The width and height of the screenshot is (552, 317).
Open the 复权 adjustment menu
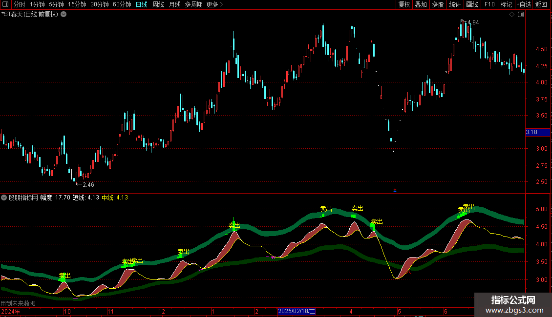[x=404, y=4]
